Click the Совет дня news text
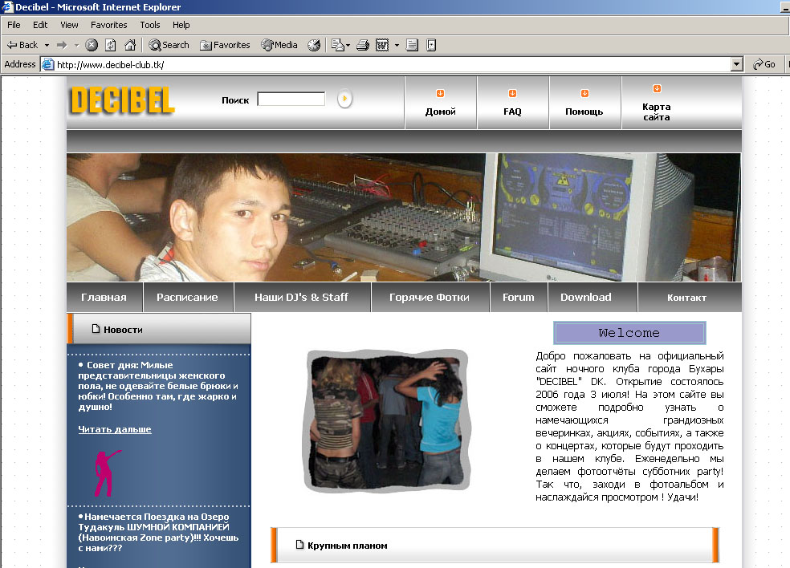The image size is (790, 568). (x=157, y=386)
